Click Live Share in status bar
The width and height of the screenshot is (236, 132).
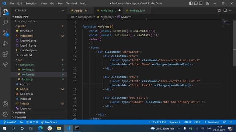click(49, 122)
